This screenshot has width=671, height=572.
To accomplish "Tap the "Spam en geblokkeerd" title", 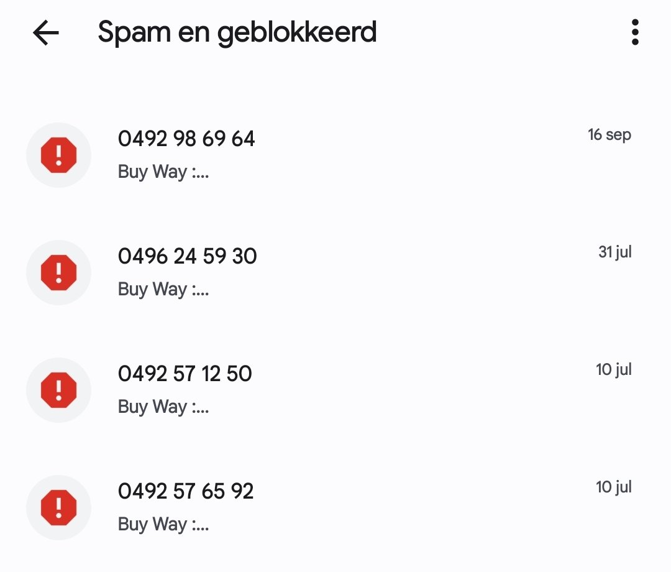I will point(237,32).
